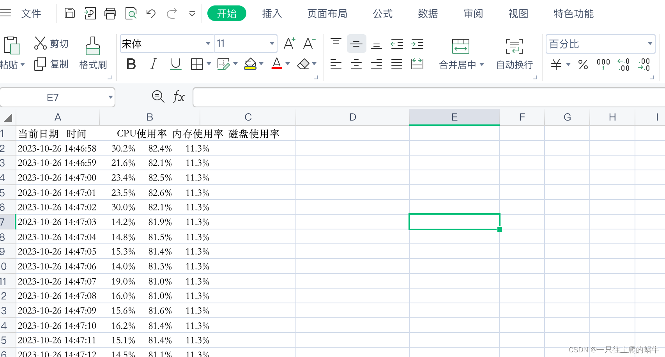Click the select-all corner triangle
This screenshot has height=357, width=665.
click(8, 117)
